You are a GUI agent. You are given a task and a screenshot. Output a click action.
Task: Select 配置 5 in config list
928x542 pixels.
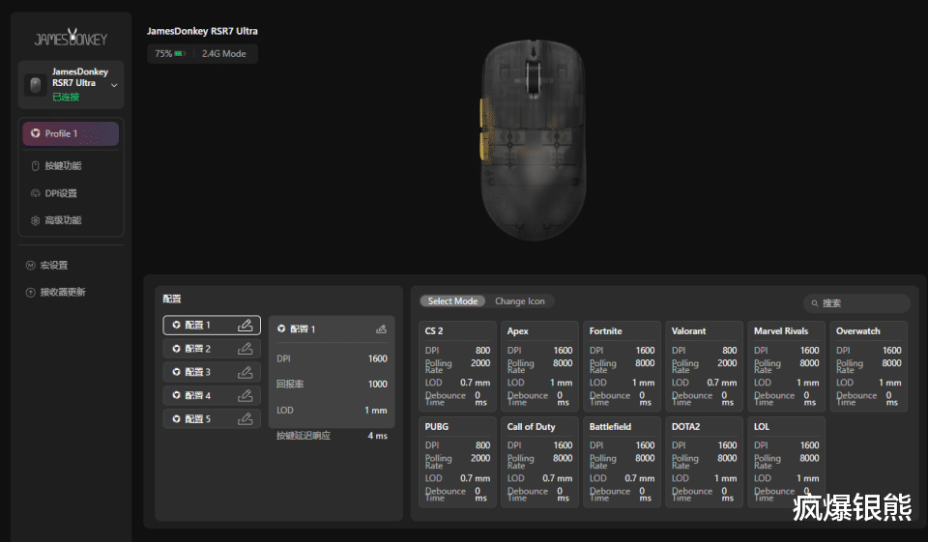(212, 418)
